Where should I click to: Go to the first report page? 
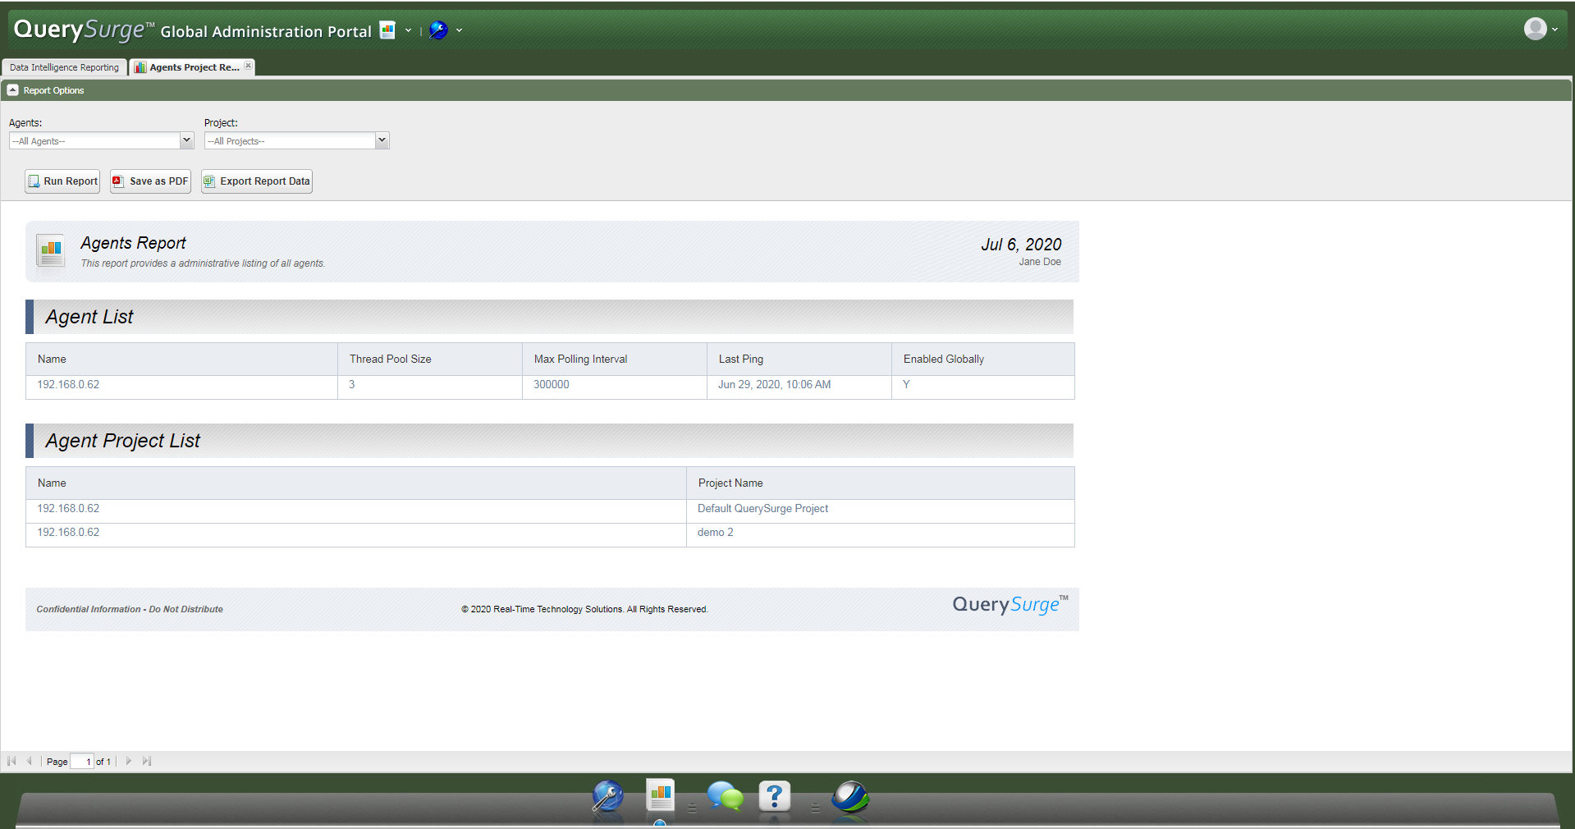[11, 761]
